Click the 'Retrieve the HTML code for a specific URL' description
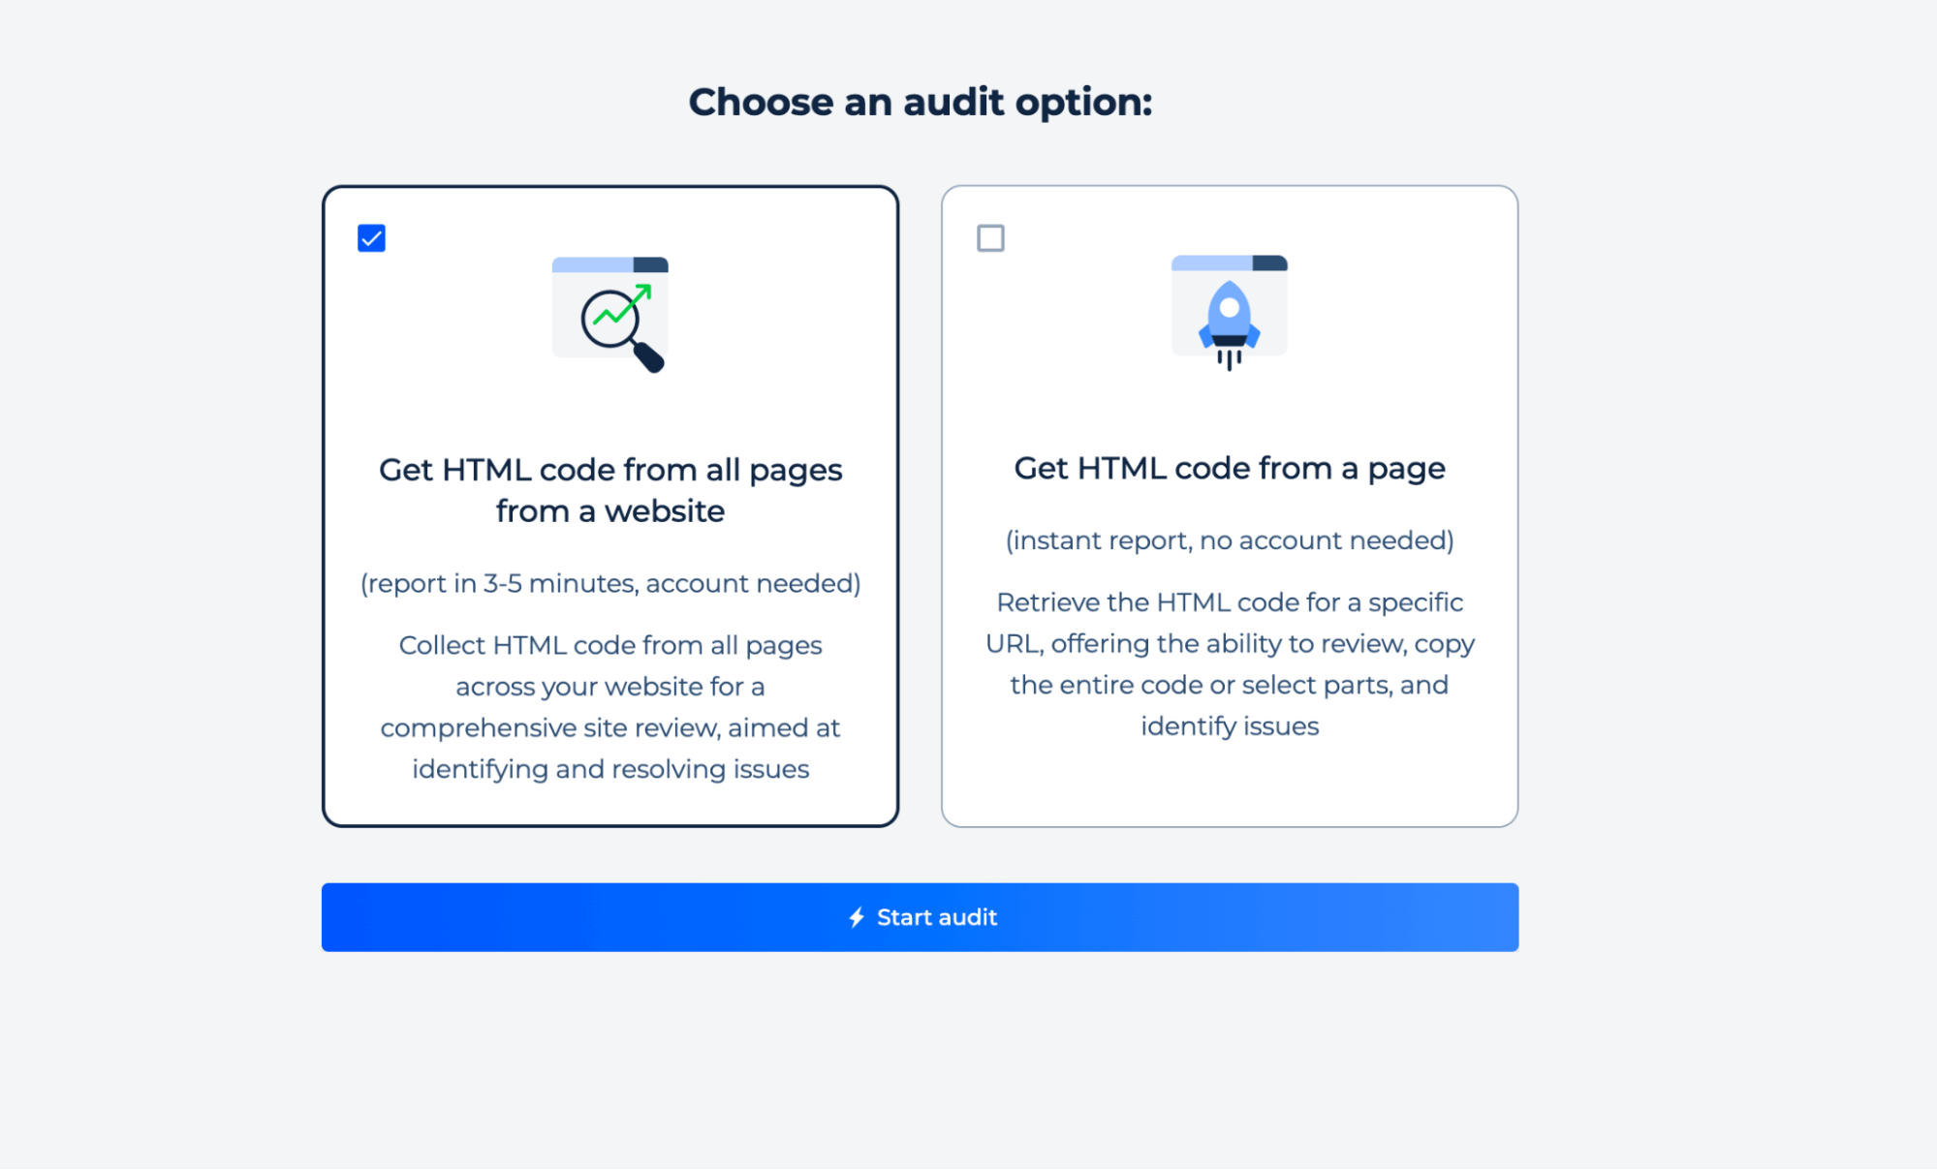Image resolution: width=1937 pixels, height=1170 pixels. (1230, 664)
